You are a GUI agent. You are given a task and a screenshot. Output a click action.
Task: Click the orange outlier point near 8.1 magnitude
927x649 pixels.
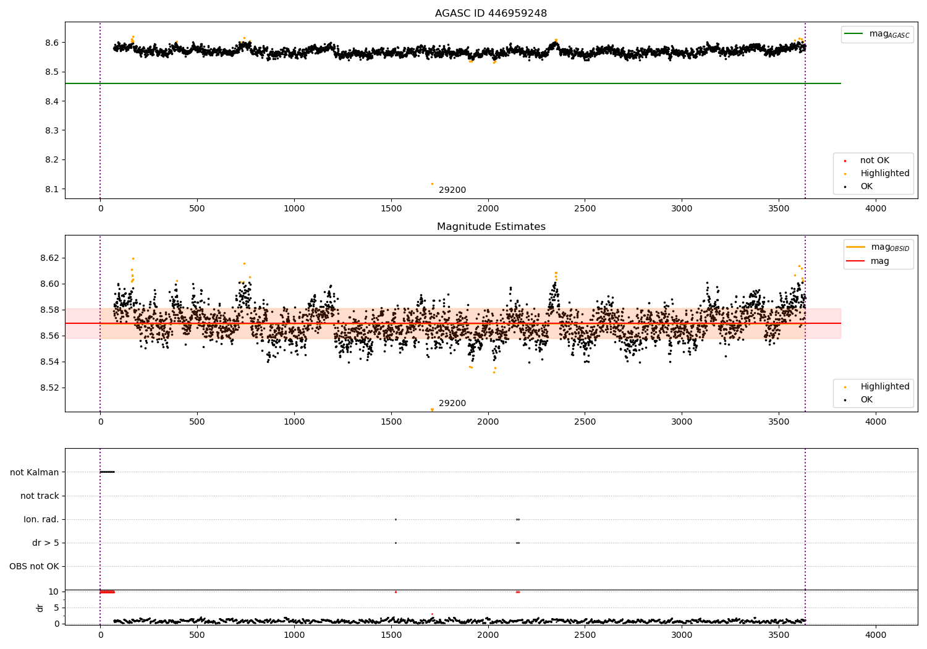point(432,184)
